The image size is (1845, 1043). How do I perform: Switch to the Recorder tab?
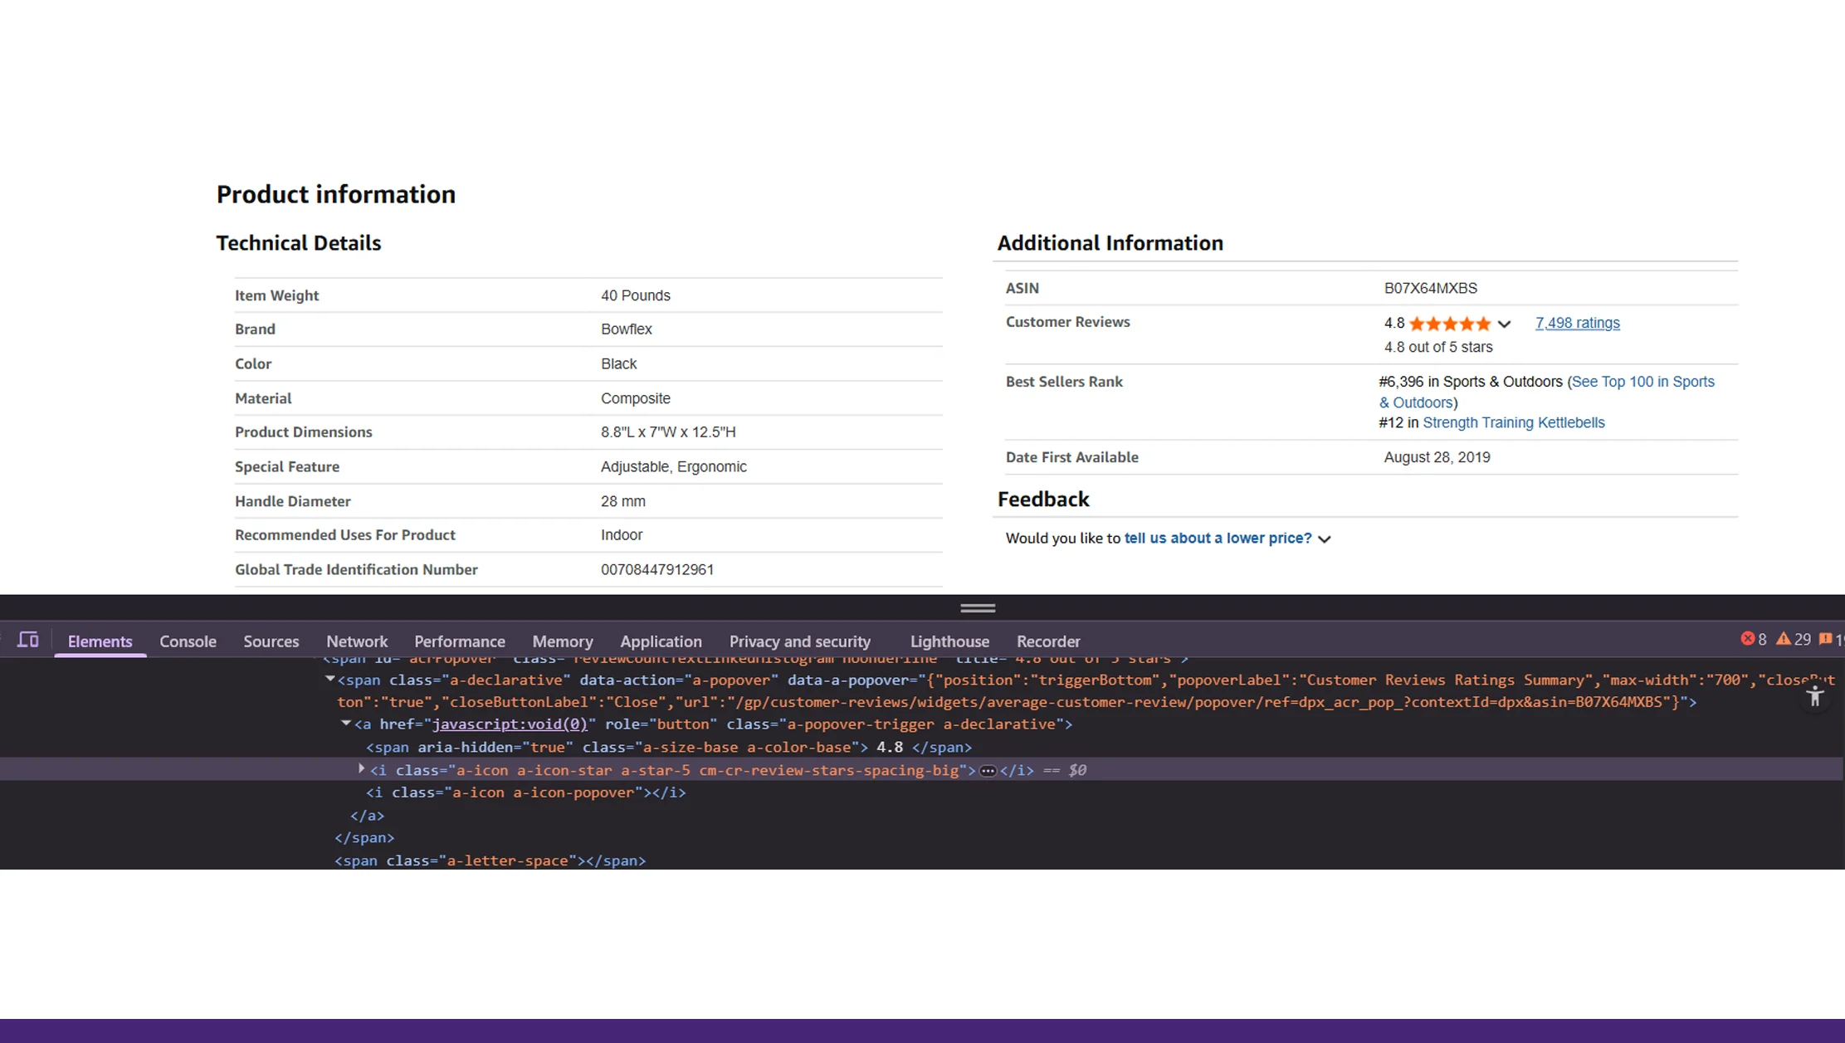[x=1048, y=641]
